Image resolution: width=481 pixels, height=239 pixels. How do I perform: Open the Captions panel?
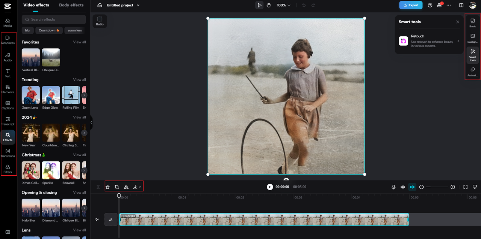pos(8,105)
